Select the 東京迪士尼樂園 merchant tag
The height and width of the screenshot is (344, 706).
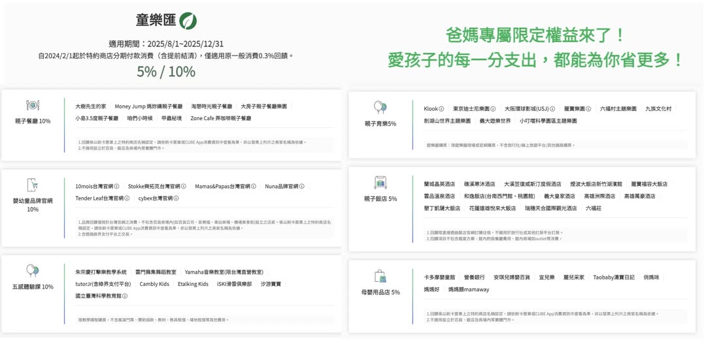tap(471, 109)
